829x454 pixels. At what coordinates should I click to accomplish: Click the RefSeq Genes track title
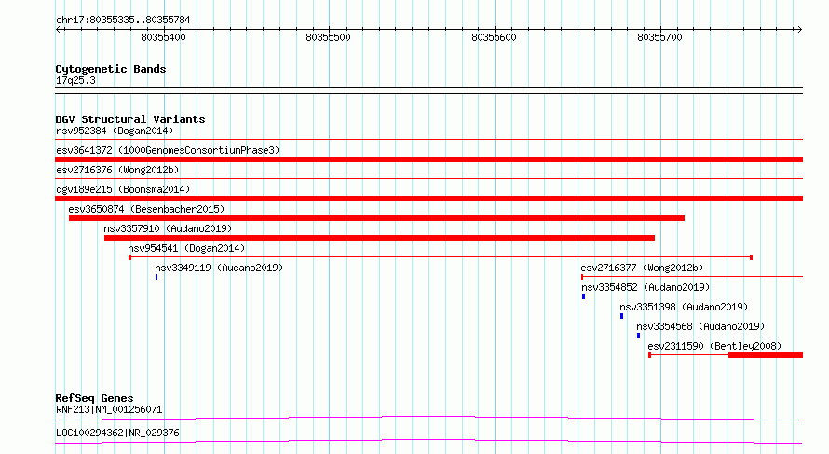click(x=94, y=398)
